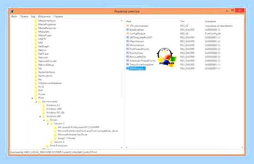The height and width of the screenshot is (164, 254).
Task: Click the values pane scroll-right arrow
Action: [242, 148]
